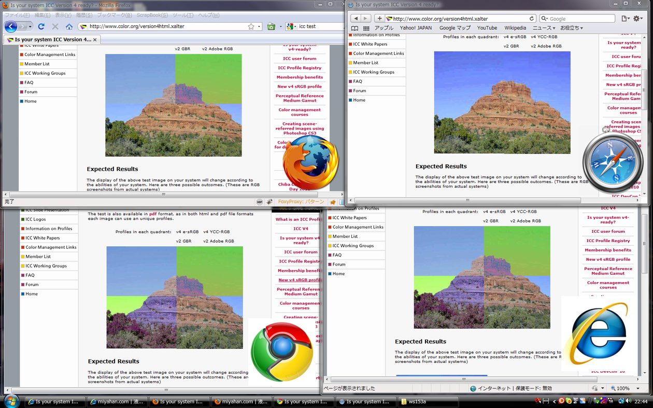Go to Firefox's home page icon

tap(69, 26)
